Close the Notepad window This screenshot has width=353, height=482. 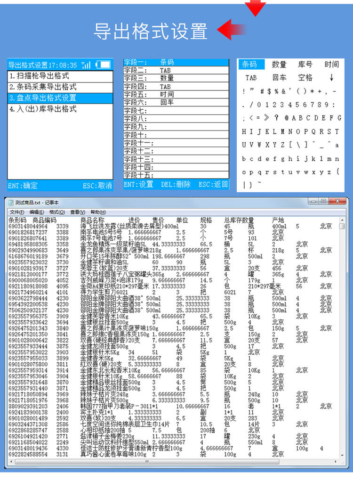(x=337, y=201)
